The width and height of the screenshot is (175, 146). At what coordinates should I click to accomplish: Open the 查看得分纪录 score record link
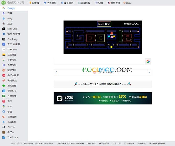[x=132, y=24]
